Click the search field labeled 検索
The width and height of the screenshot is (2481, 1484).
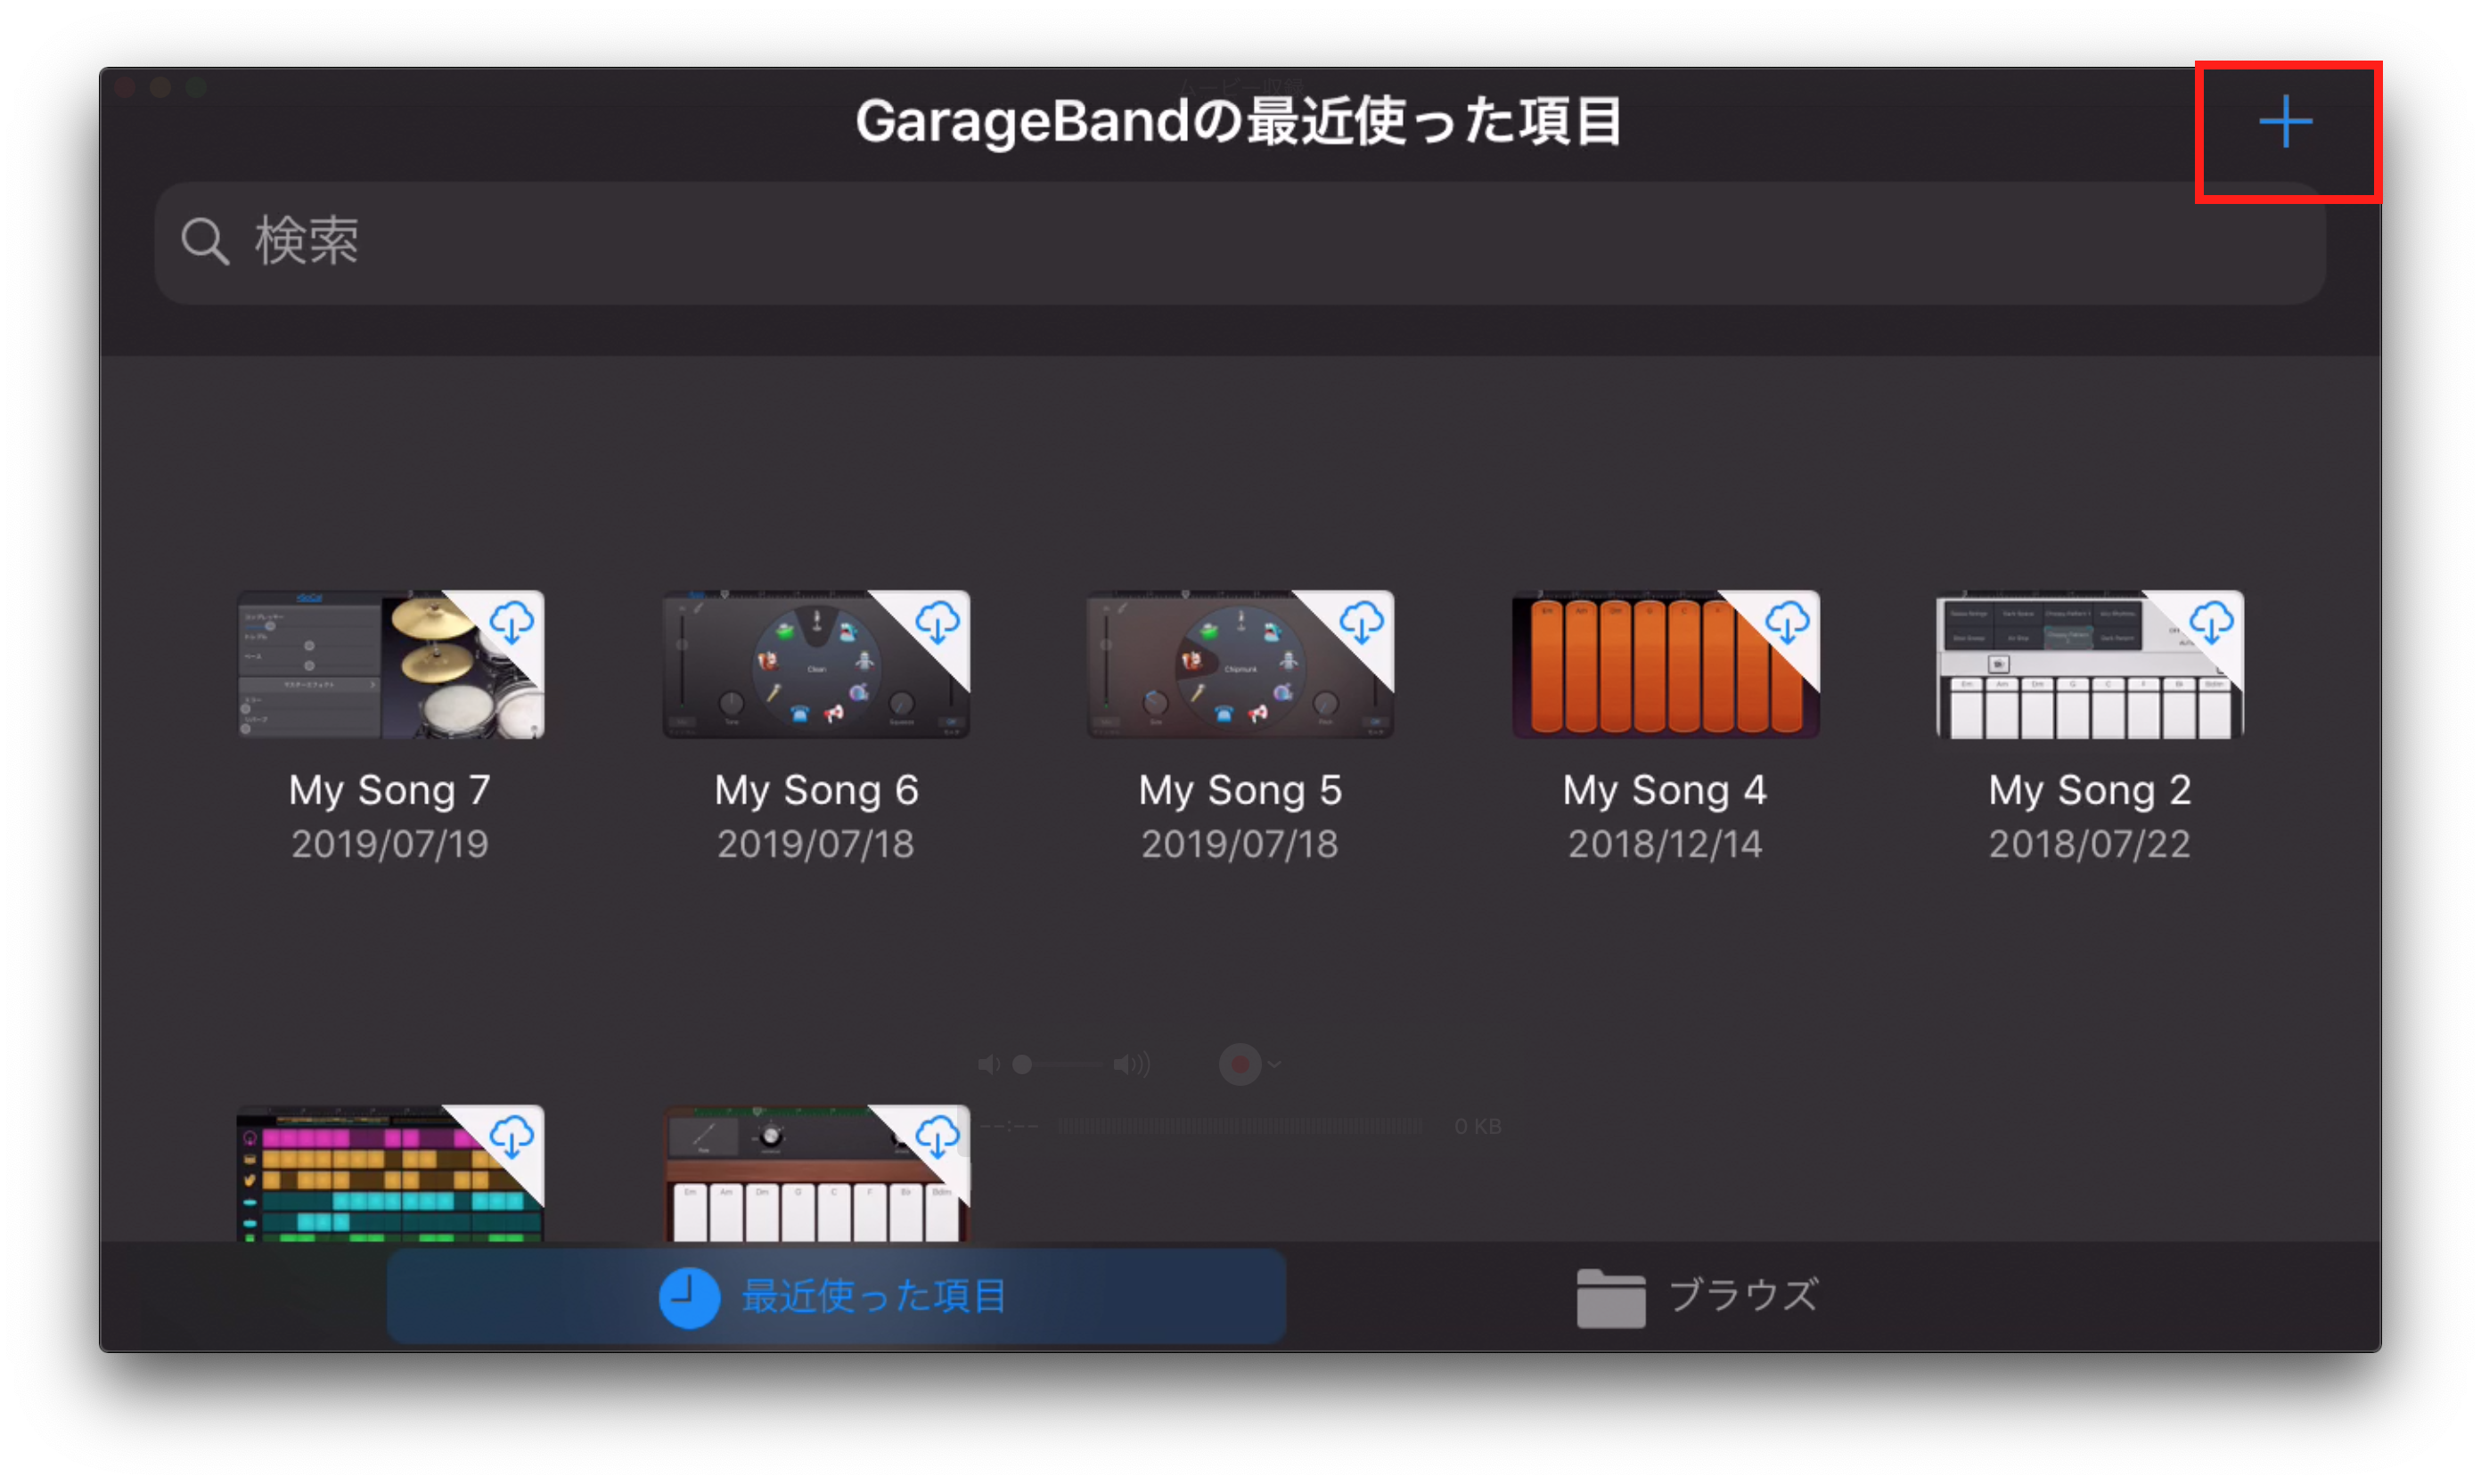[x=1240, y=242]
